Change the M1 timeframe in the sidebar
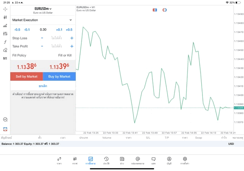The image size is (244, 171). pyautogui.click(x=5, y=59)
